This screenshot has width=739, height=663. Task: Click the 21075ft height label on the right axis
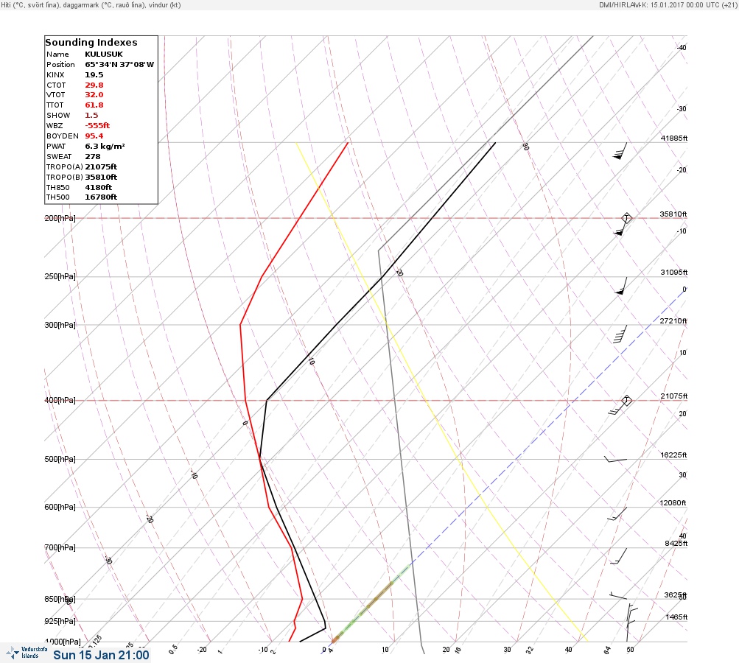[674, 396]
